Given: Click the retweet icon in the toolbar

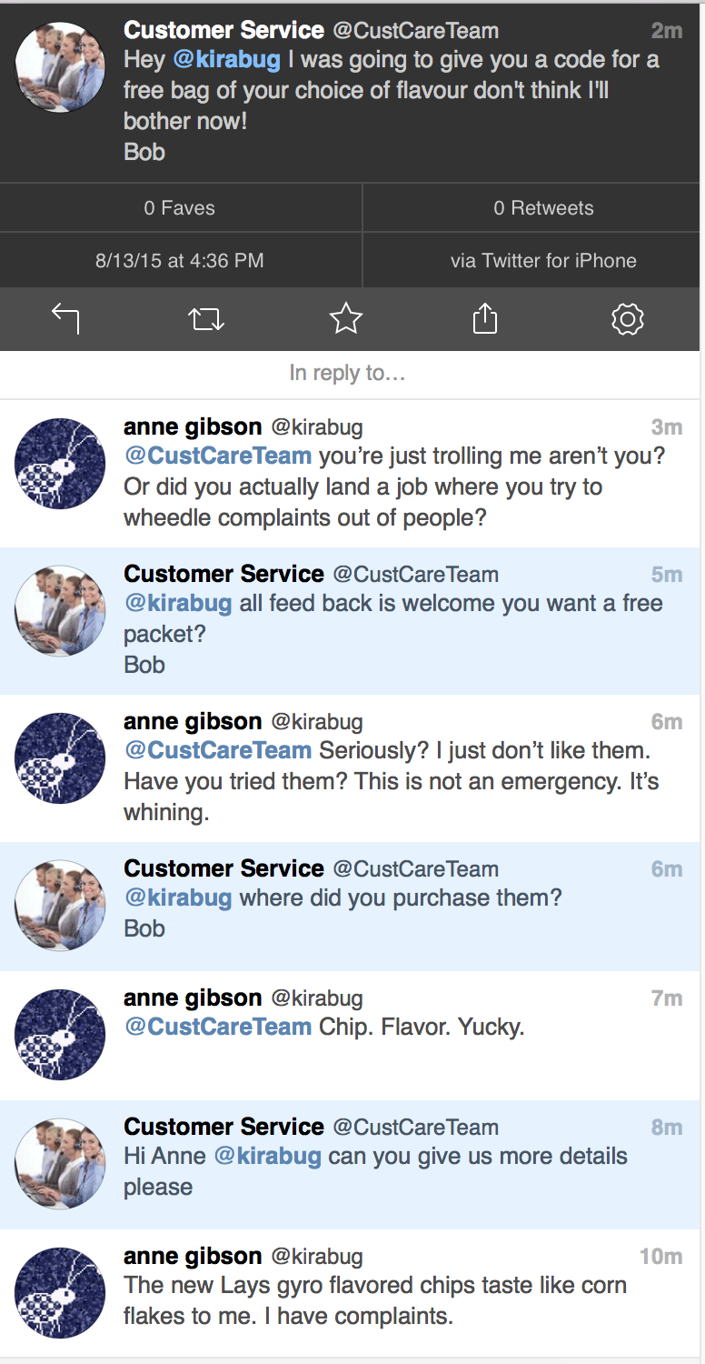Looking at the screenshot, I should pyautogui.click(x=206, y=318).
